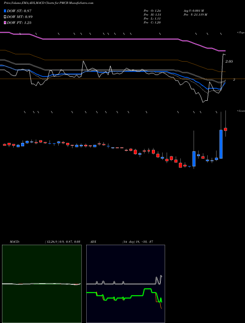Select the 'DOW ST: 0.87' legend label
This screenshot has width=245, height=323.
(19, 11)
